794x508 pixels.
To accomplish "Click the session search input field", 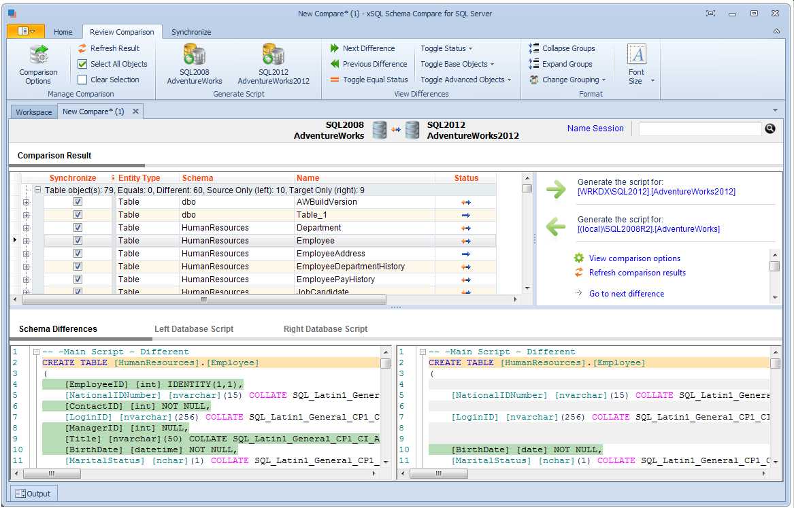I will [700, 129].
